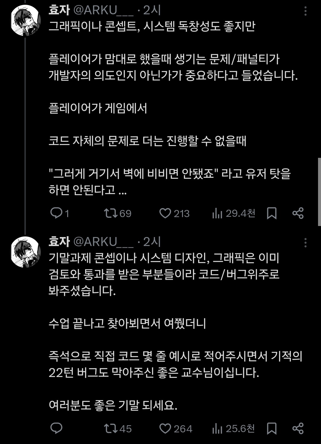Viewport: 321px width, 444px height.
Task: Bookmark the first tweet
Action: (x=272, y=213)
